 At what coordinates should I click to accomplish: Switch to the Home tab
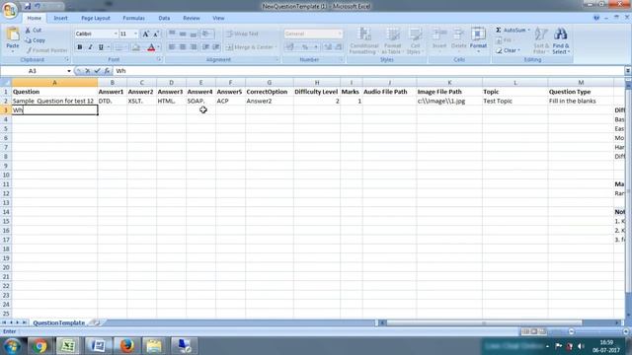(35, 18)
